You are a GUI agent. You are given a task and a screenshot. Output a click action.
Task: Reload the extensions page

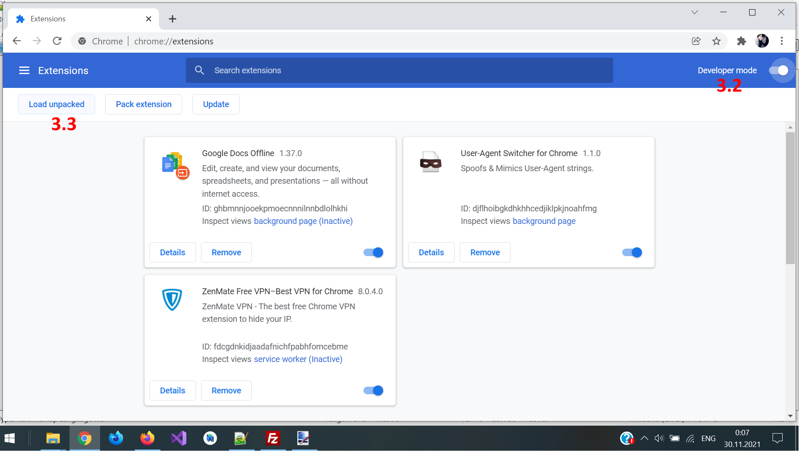click(57, 41)
